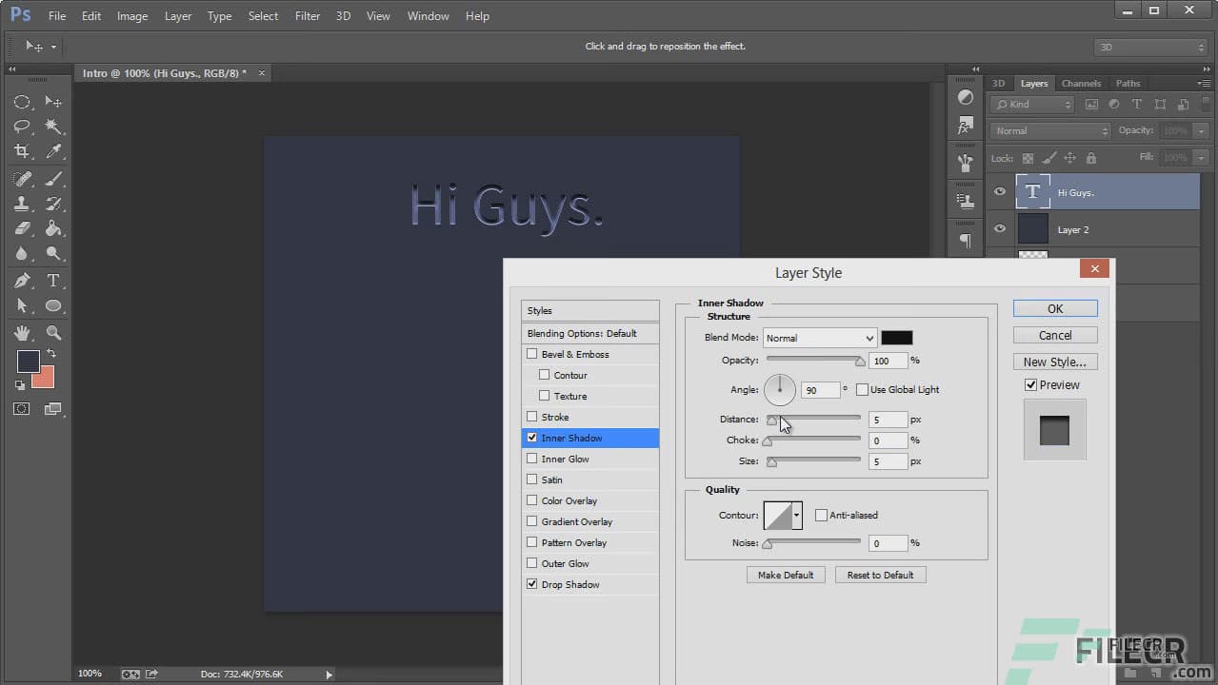Open the Blend Mode dropdown
The height and width of the screenshot is (685, 1218).
pyautogui.click(x=819, y=338)
